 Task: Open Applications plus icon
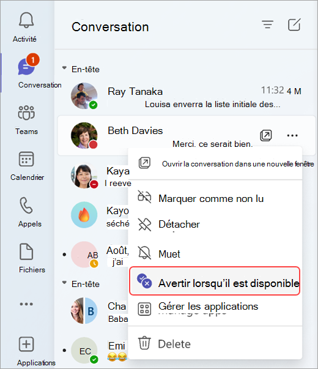(26, 344)
